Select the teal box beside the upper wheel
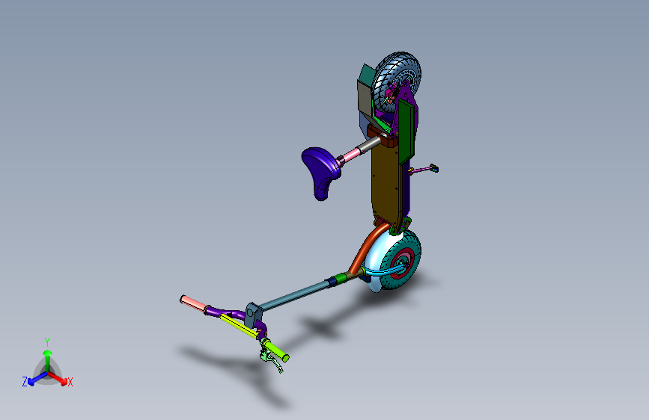 pyautogui.click(x=366, y=75)
